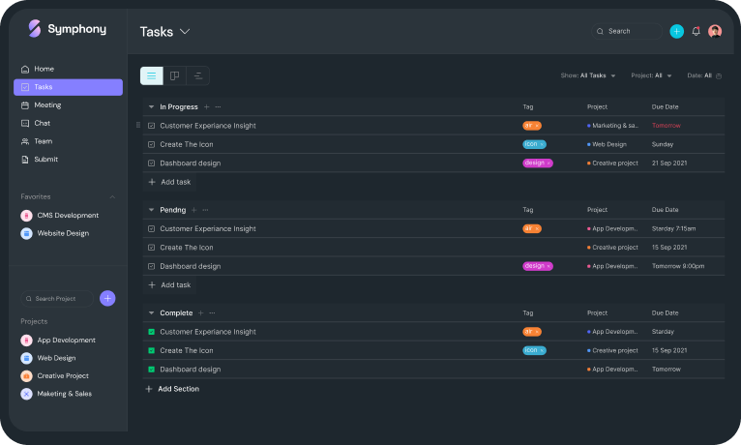
Task: Switch to list view icon
Action: [x=151, y=75]
